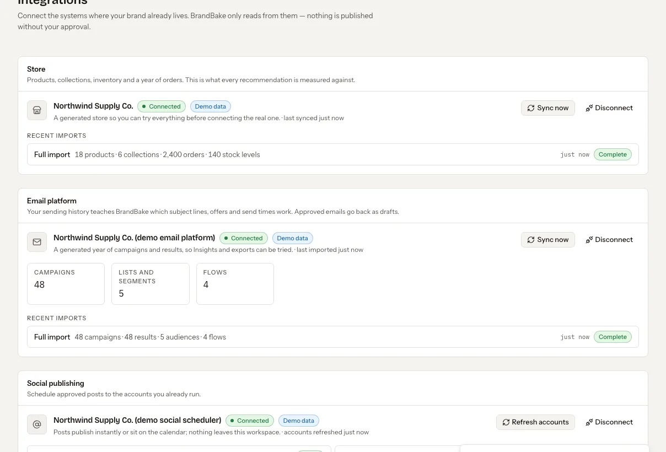
Task: Disconnect the demo email platform
Action: (609, 240)
